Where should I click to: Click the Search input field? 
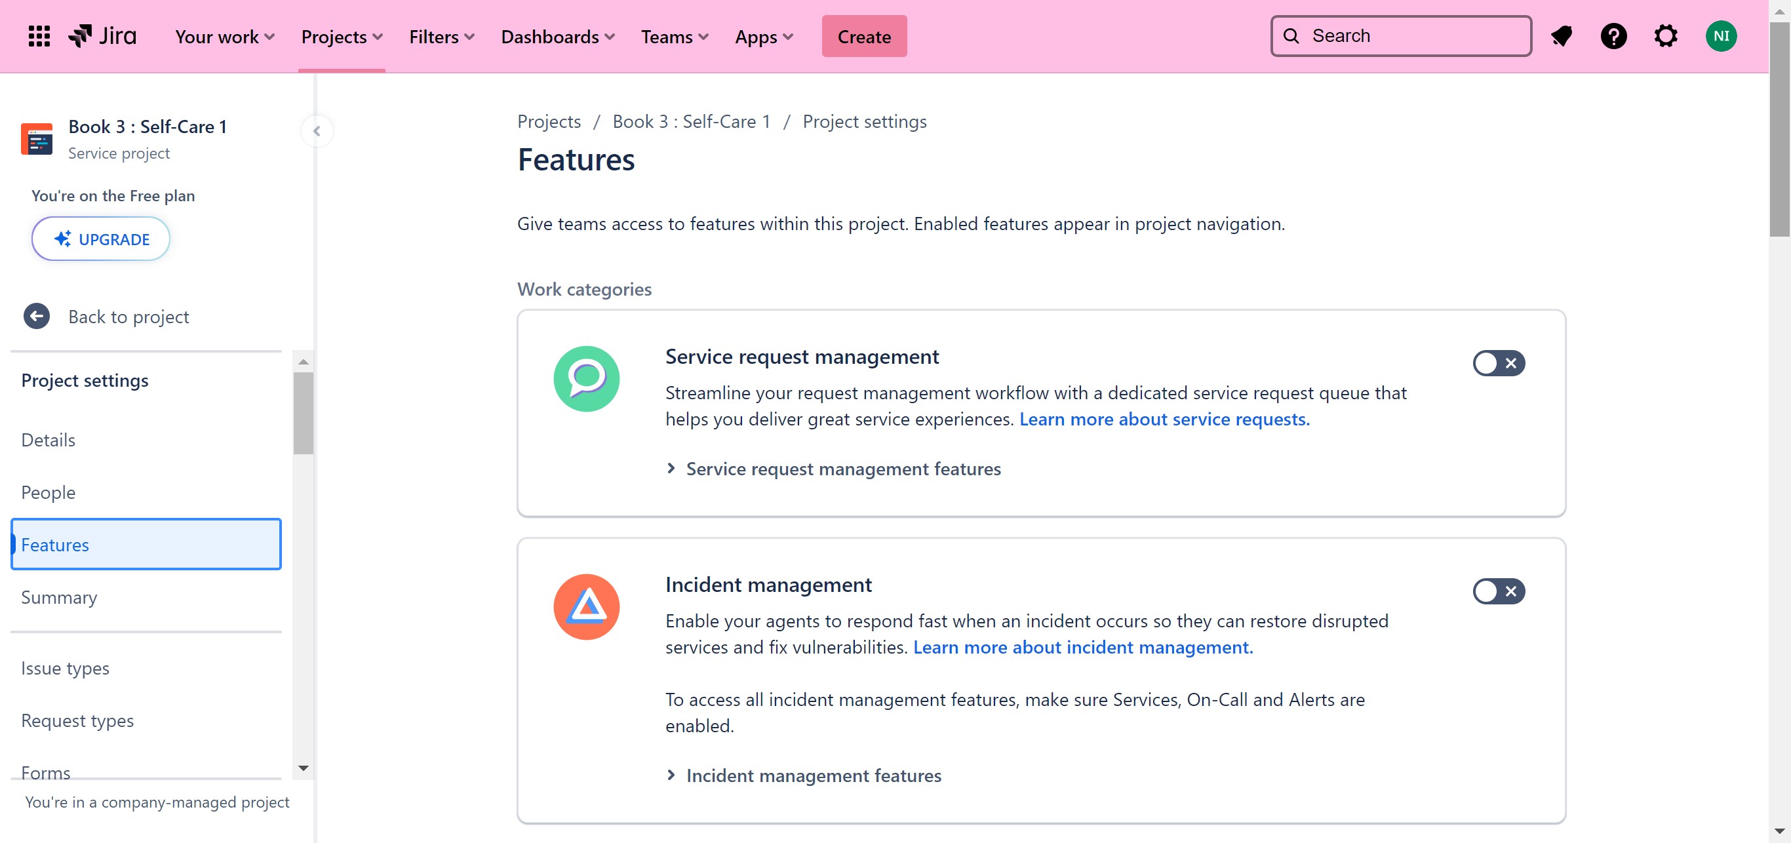(x=1411, y=36)
